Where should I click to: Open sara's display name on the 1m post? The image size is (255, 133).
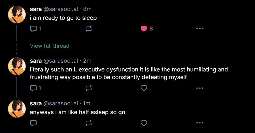[x=36, y=103]
